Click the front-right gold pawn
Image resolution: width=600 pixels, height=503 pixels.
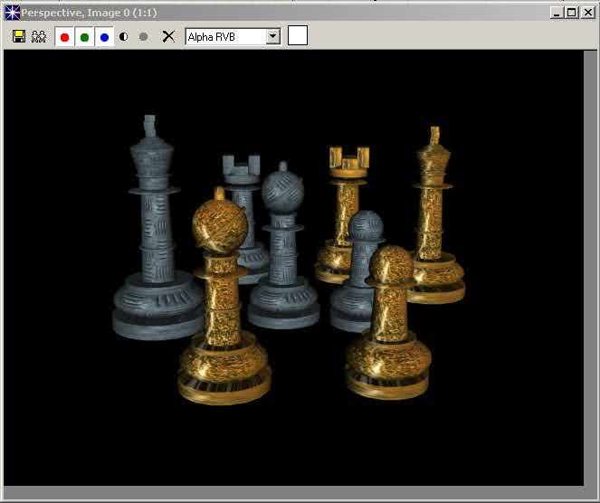click(x=390, y=326)
